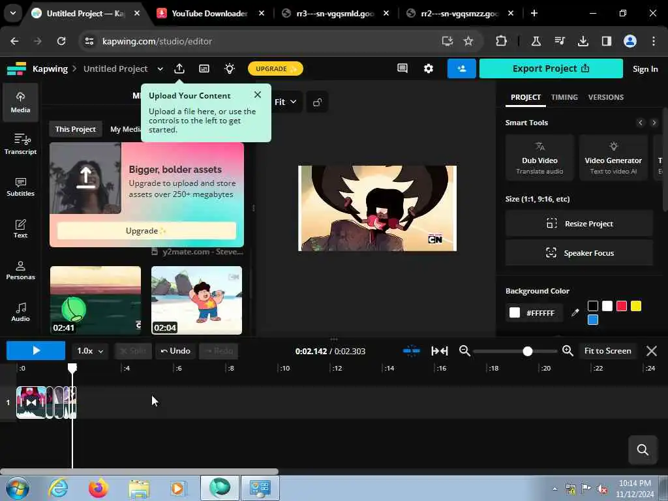Viewport: 668px width, 501px height.
Task: Close the Upload Your Content tooltip
Action: tap(257, 95)
